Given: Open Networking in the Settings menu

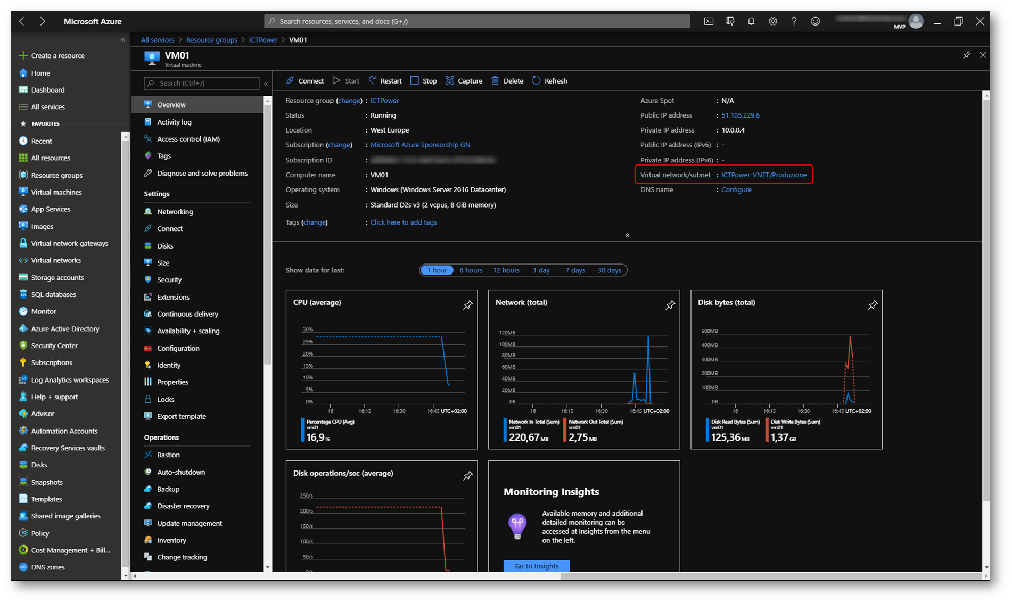Looking at the screenshot, I should coord(175,212).
